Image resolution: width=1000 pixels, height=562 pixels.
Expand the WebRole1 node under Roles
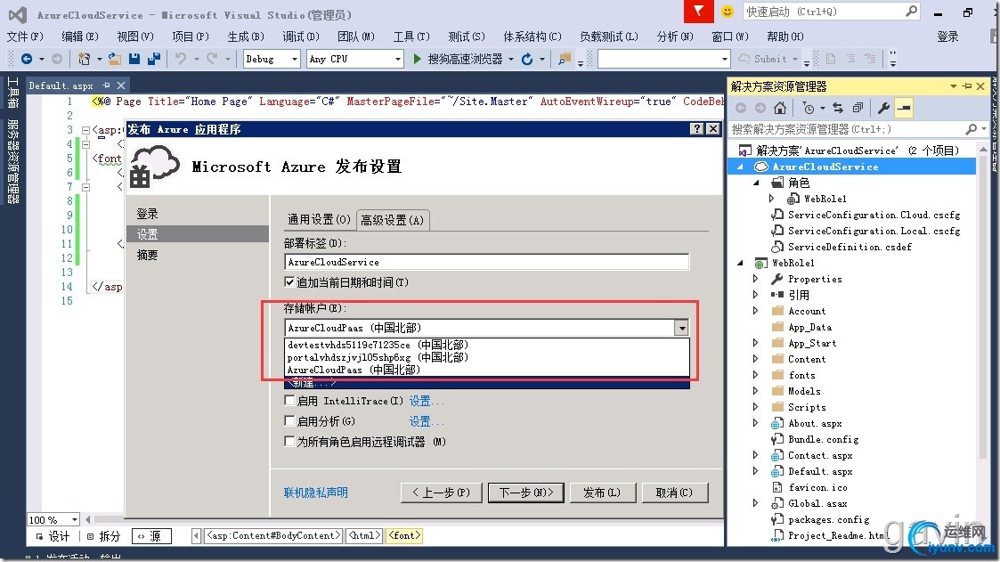coord(771,199)
